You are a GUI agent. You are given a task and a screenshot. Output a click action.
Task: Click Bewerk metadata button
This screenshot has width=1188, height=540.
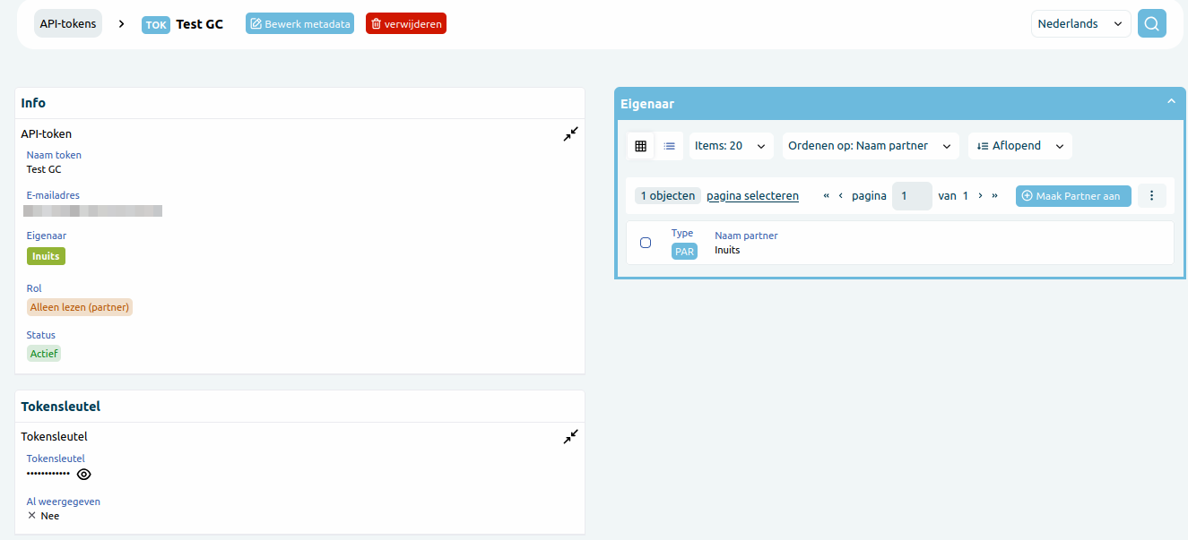(x=299, y=24)
